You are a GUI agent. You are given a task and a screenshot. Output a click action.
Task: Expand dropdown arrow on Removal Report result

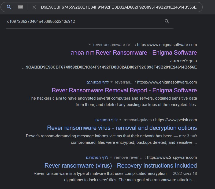(112, 82)
